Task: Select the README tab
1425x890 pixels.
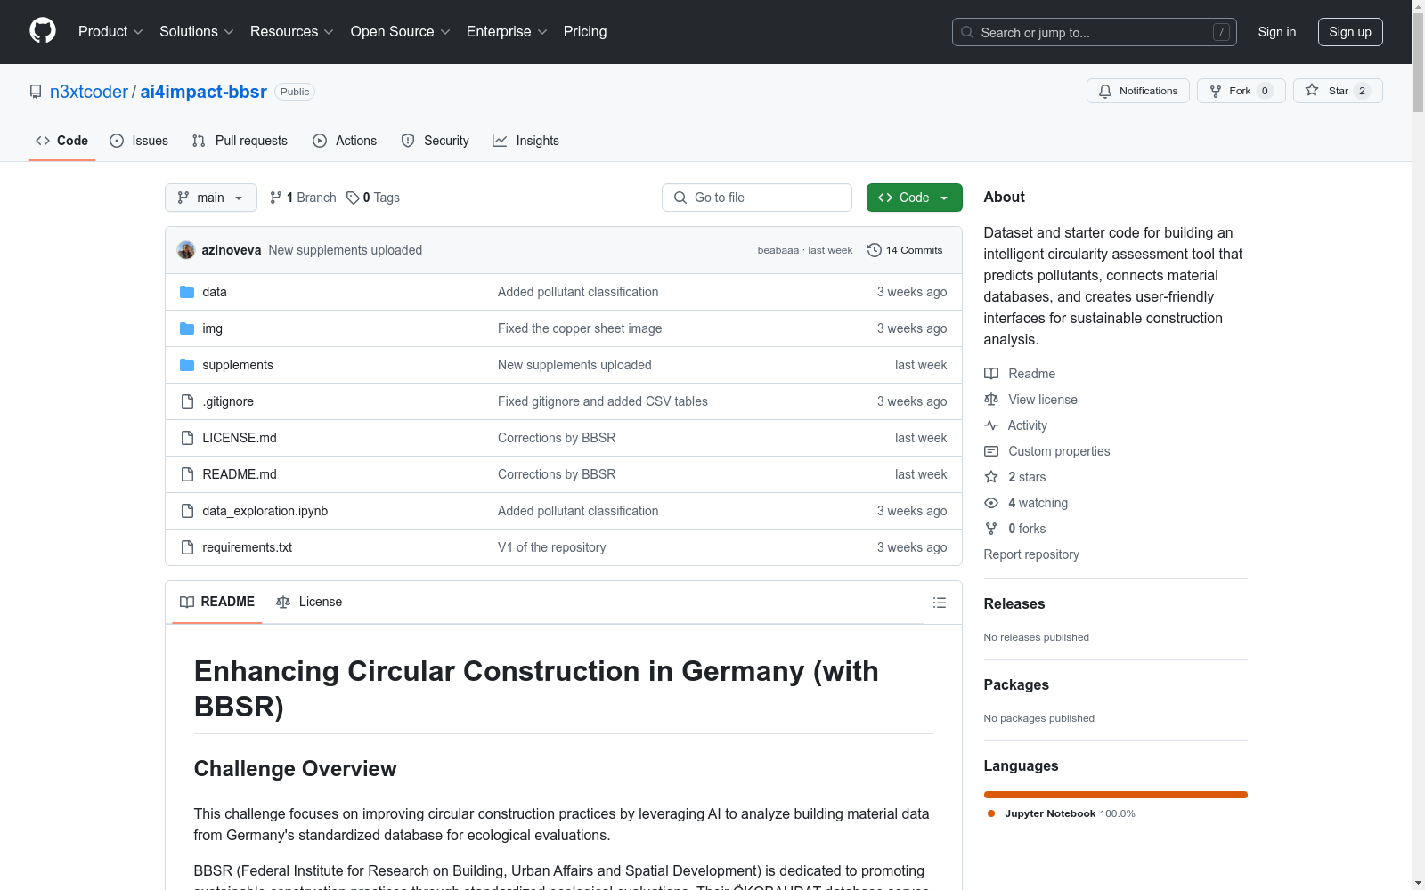Action: click(x=217, y=603)
